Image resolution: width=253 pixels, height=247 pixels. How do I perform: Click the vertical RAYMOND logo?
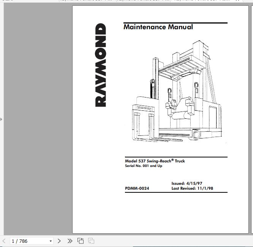pyautogui.click(x=101, y=65)
